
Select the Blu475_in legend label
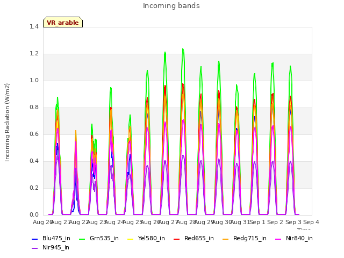56,239
